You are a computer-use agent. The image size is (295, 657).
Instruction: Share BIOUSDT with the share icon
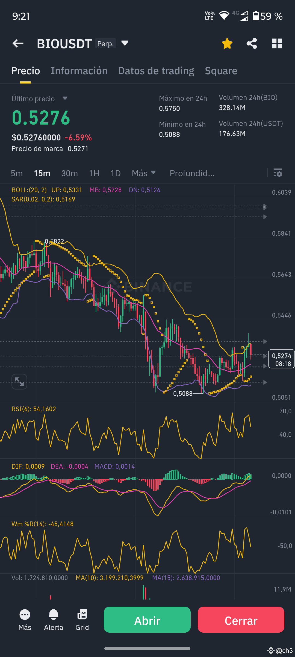click(x=252, y=43)
